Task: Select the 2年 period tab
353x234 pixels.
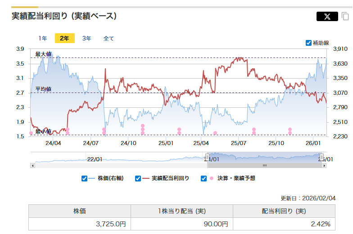Action: coord(64,38)
